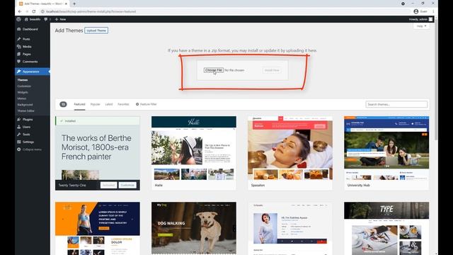Click the Upload Theme button
The width and height of the screenshot is (453, 255).
coord(96,30)
